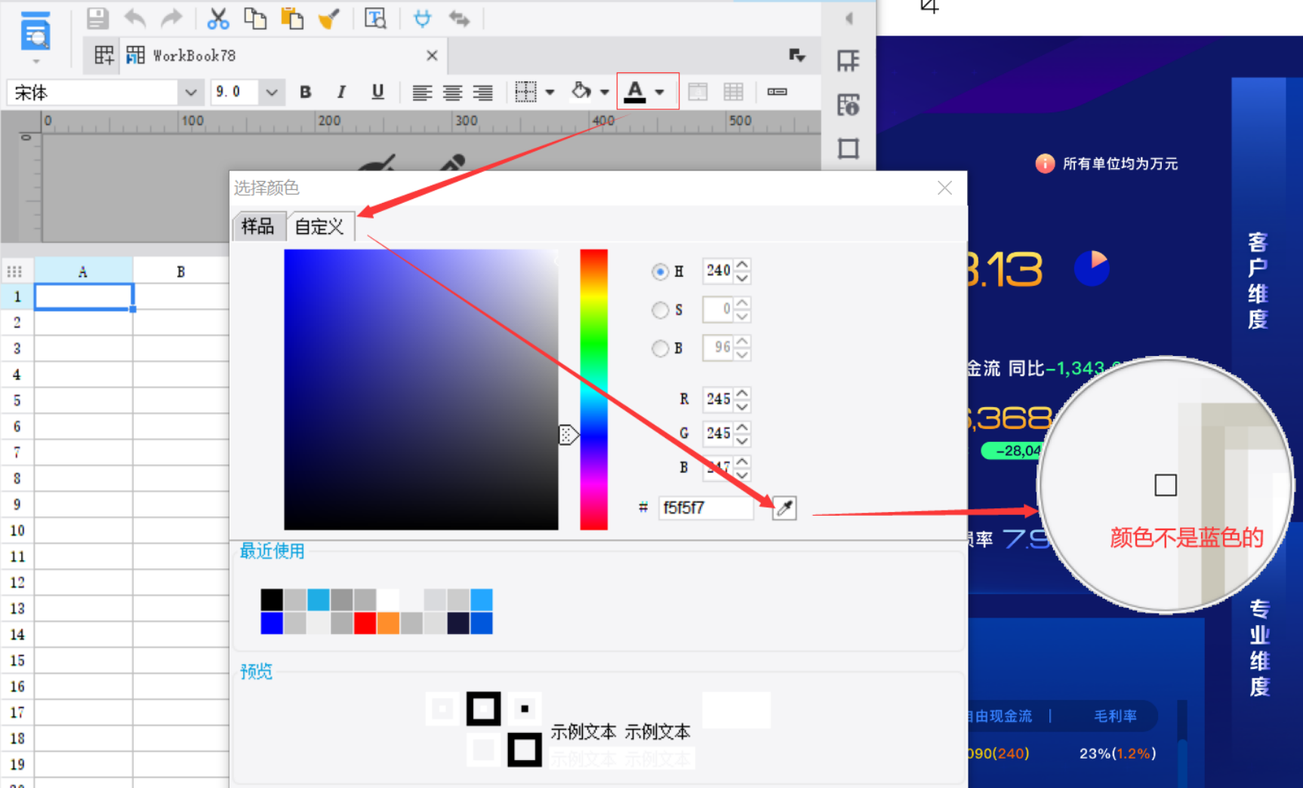This screenshot has height=788, width=1303.
Task: Expand the font color dropdown arrow
Action: [659, 92]
